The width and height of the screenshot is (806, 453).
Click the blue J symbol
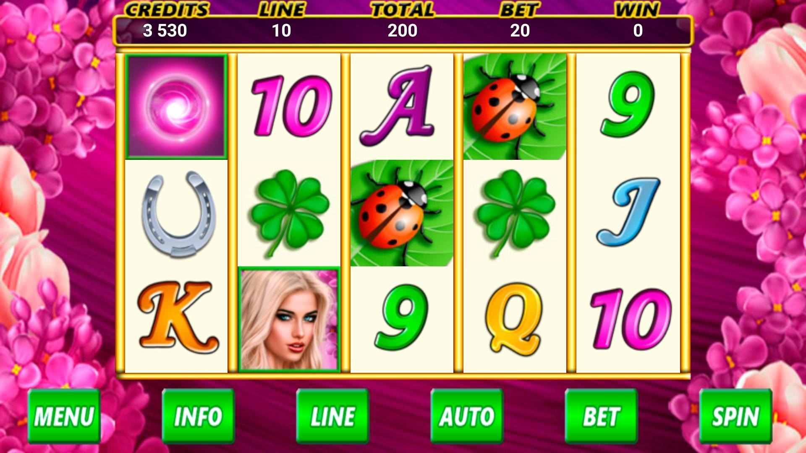628,212
